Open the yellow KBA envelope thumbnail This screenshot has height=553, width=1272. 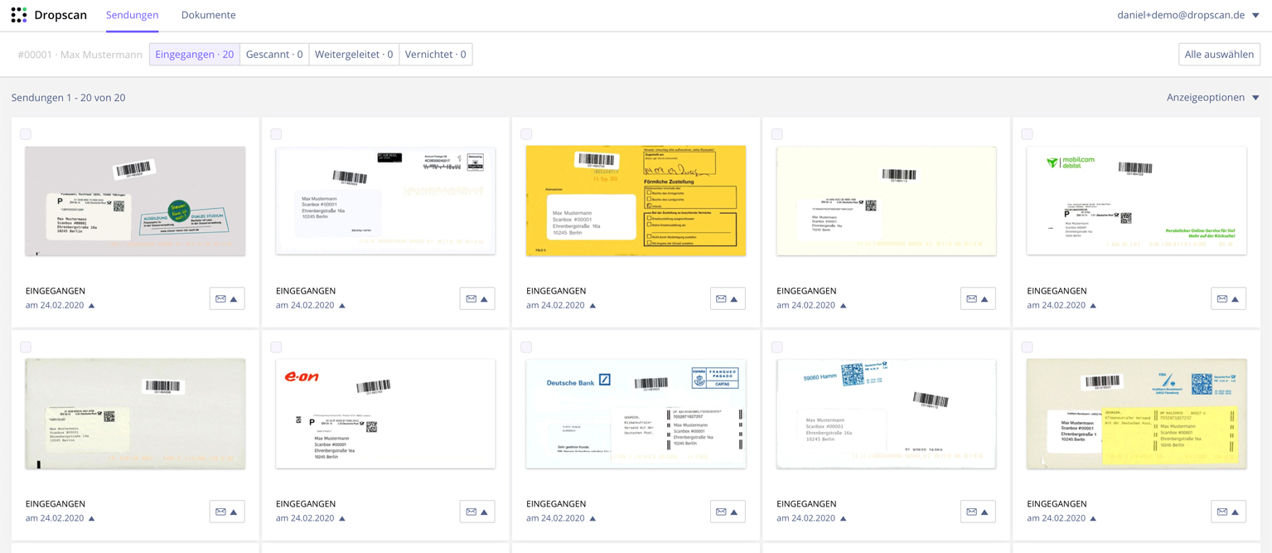[1136, 414]
